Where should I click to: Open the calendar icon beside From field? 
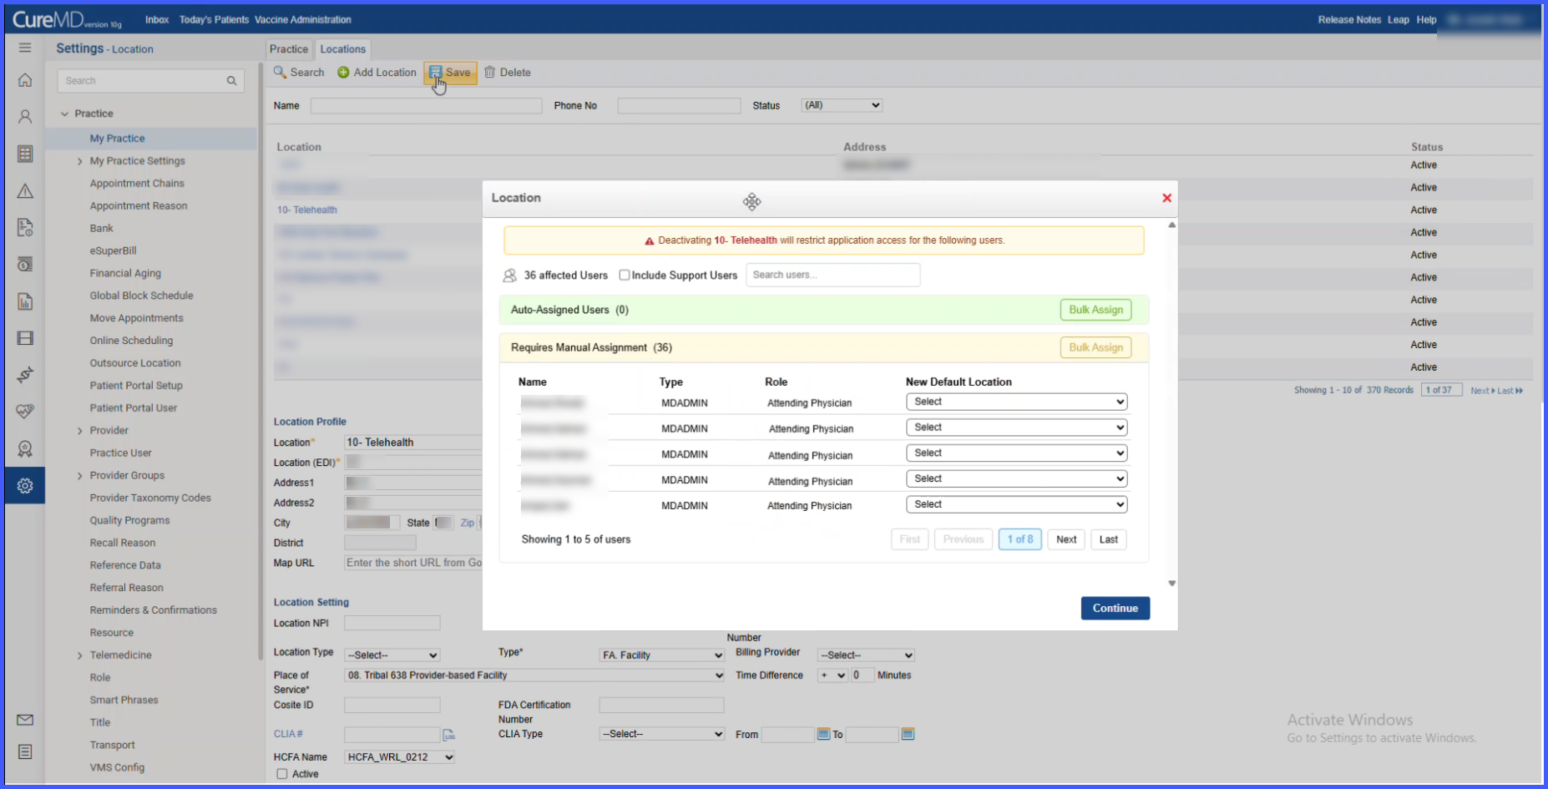click(823, 734)
